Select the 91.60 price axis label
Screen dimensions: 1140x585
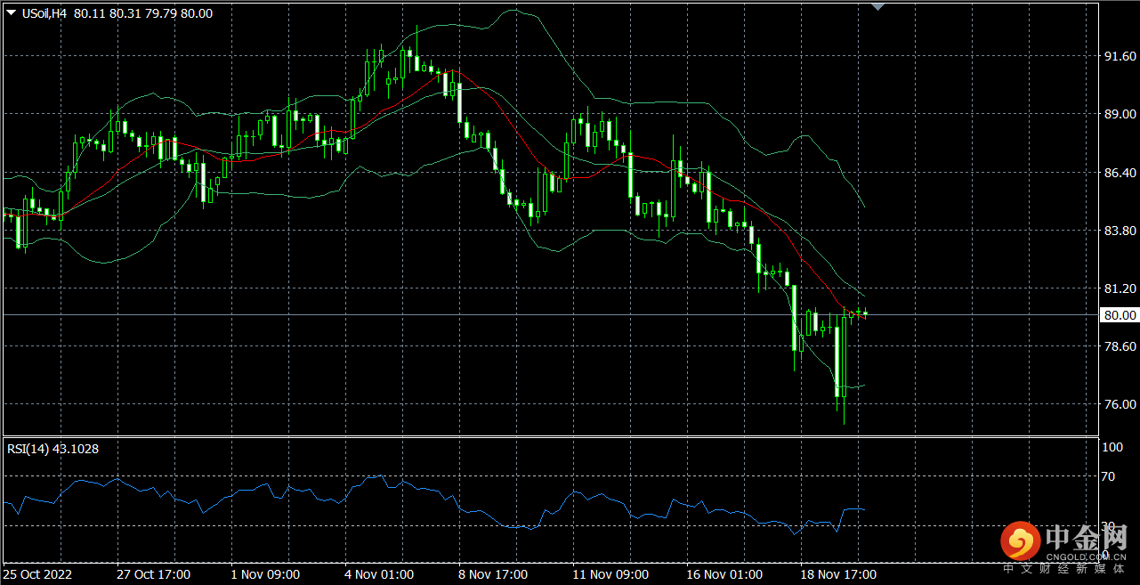[x=1120, y=56]
